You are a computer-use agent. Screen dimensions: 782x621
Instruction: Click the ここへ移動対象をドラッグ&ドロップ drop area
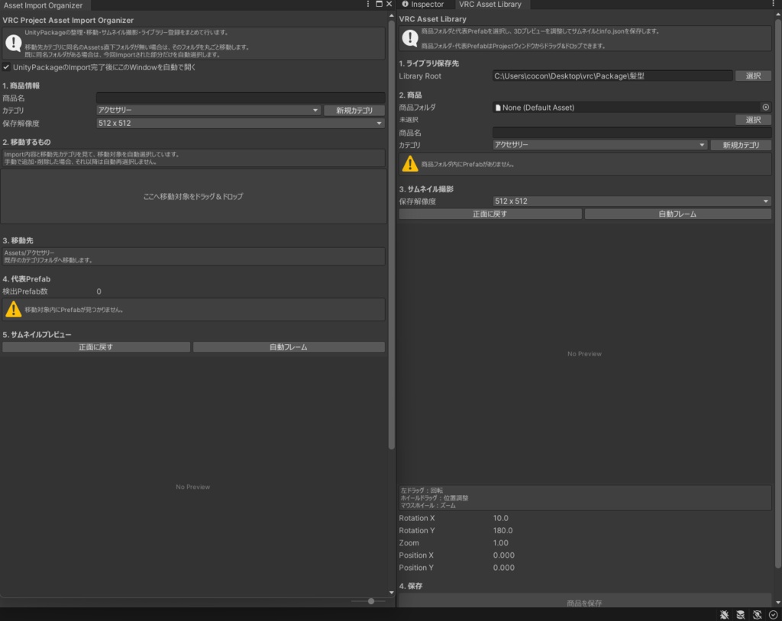[193, 196]
